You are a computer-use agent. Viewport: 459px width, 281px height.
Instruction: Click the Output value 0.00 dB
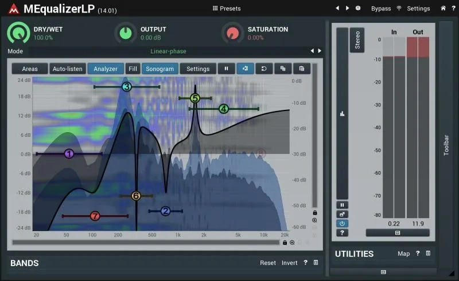[150, 38]
